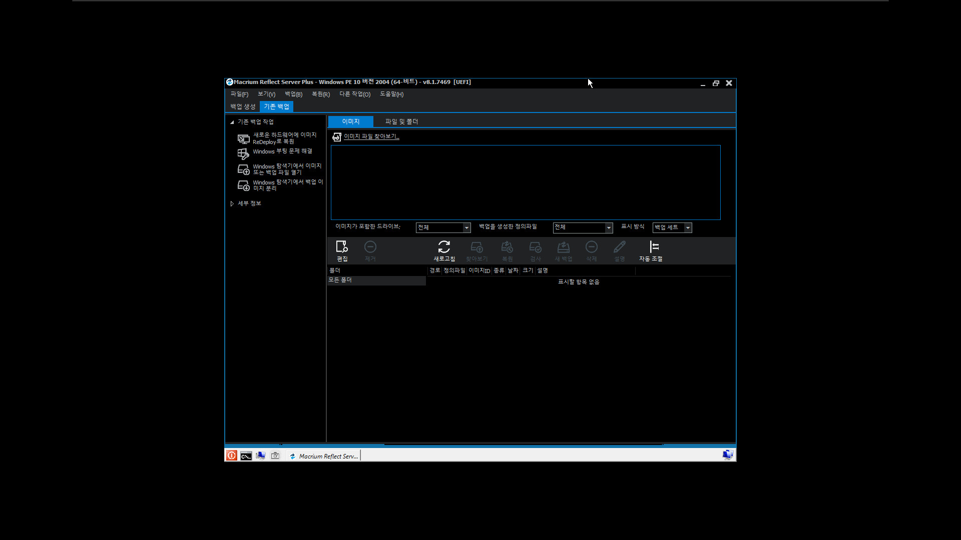
Task: Click Windows 탐색기에서 이미지 또는 백업 파일 열기
Action: tap(287, 169)
